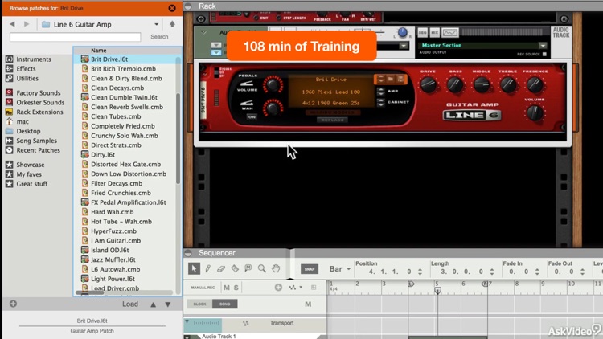The width and height of the screenshot is (603, 339).
Task: Click the Presence knob on guitar amp
Action: click(534, 84)
